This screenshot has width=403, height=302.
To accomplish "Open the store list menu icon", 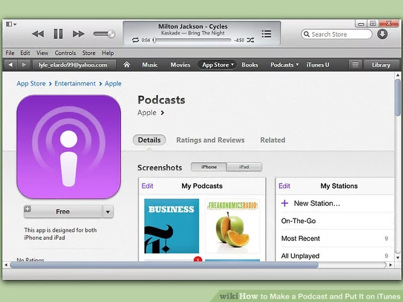I will pyautogui.click(x=355, y=65).
